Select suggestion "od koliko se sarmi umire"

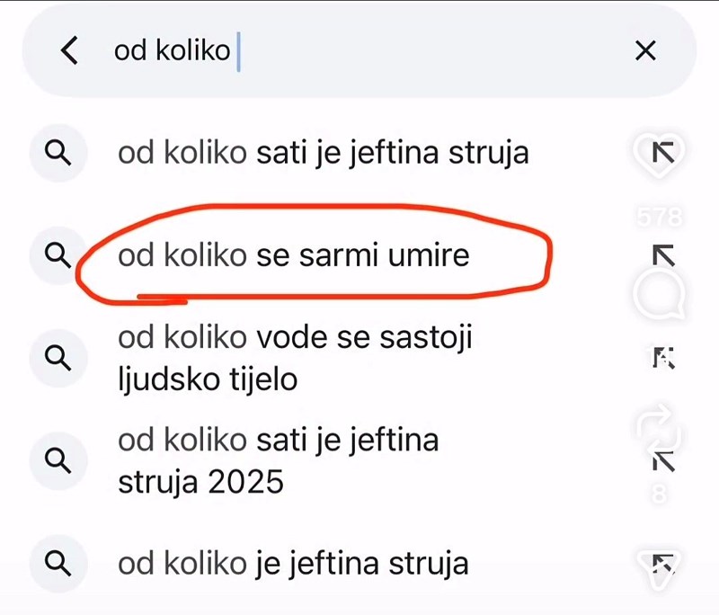(x=293, y=256)
